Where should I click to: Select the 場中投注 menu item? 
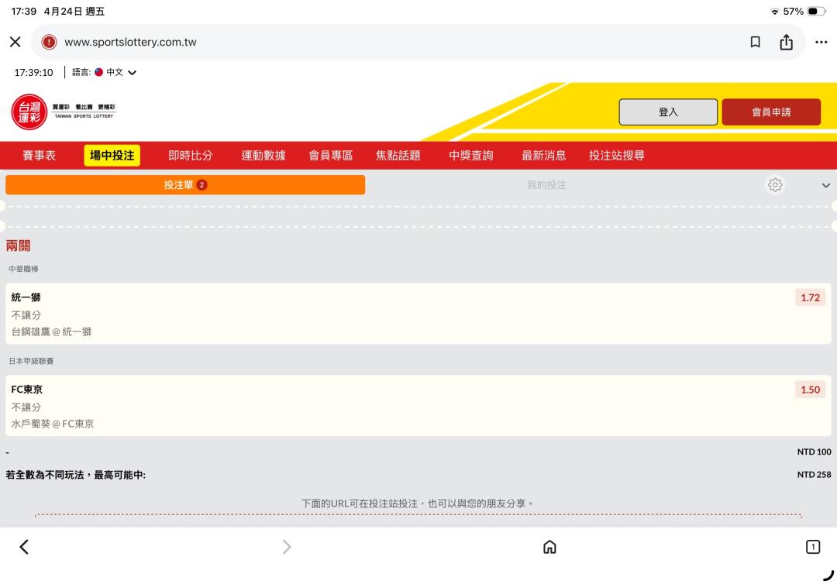pyautogui.click(x=112, y=155)
